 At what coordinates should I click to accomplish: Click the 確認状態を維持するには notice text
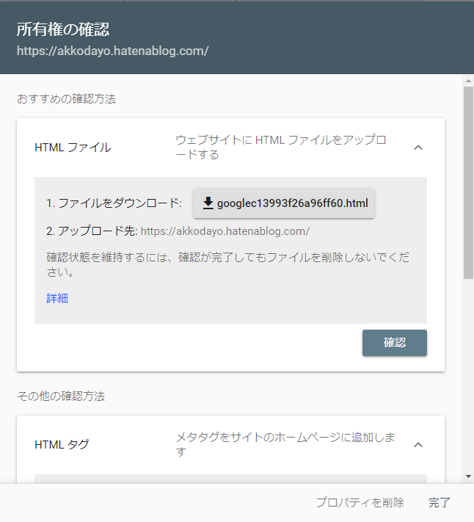(228, 264)
